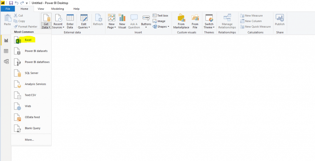
Task: Open Quick Access Toolbar customize arrow
Action: (x=27, y=3)
